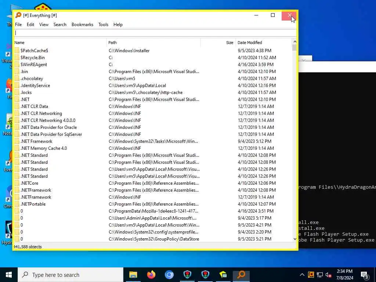
Task: Sort results by the Path column header
Action: (153, 43)
